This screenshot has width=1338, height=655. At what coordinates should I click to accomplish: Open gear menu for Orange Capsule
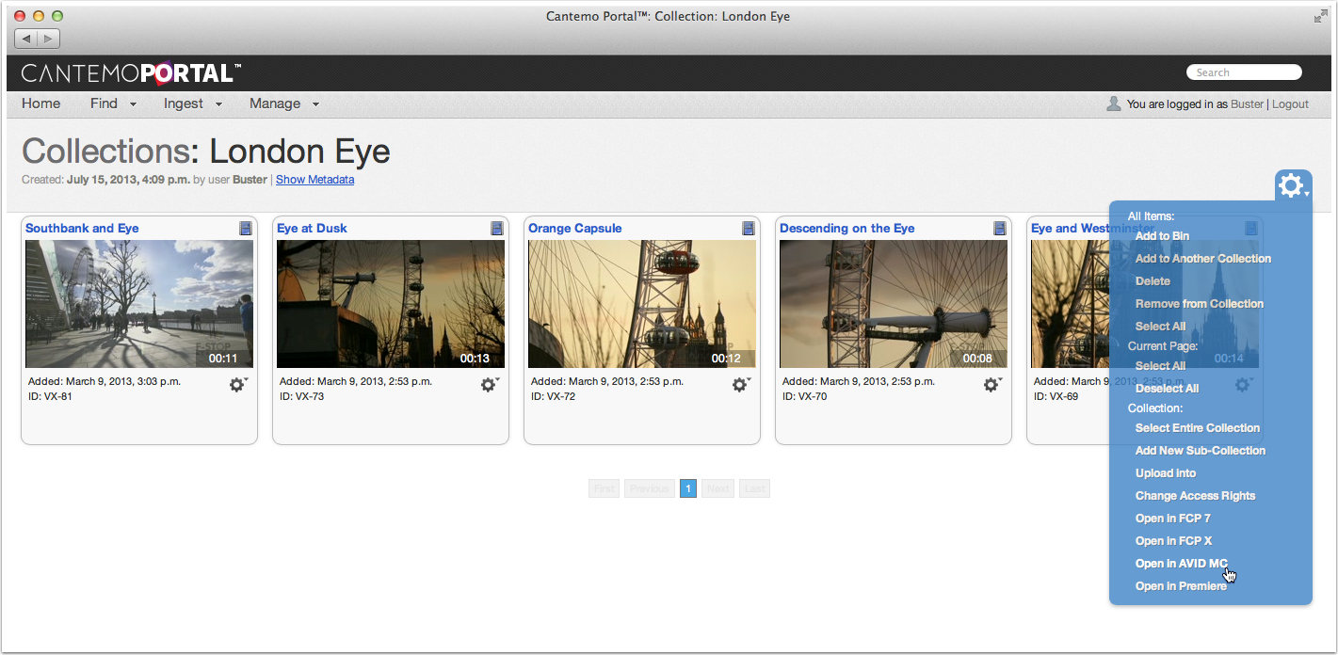740,384
